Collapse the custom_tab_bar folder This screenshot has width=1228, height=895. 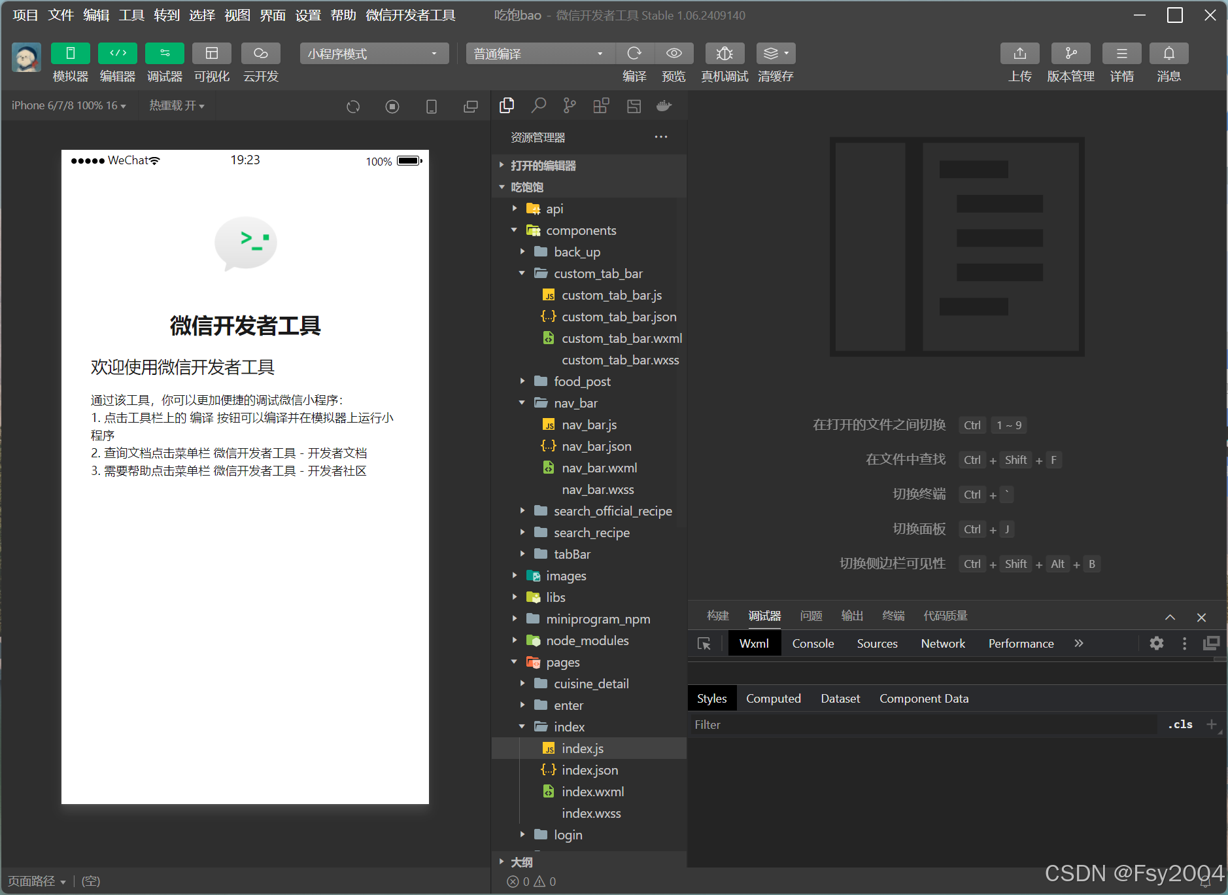(521, 273)
